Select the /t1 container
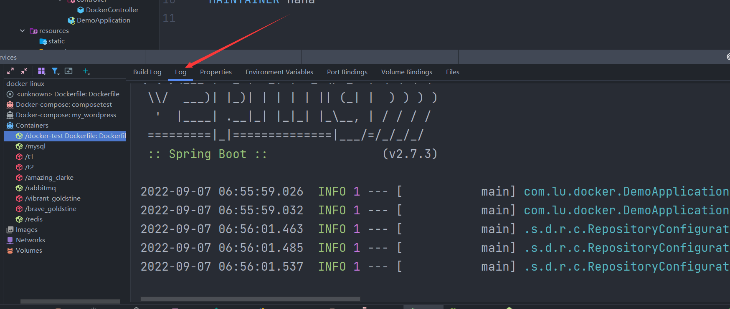Image resolution: width=730 pixels, height=309 pixels. point(29,157)
